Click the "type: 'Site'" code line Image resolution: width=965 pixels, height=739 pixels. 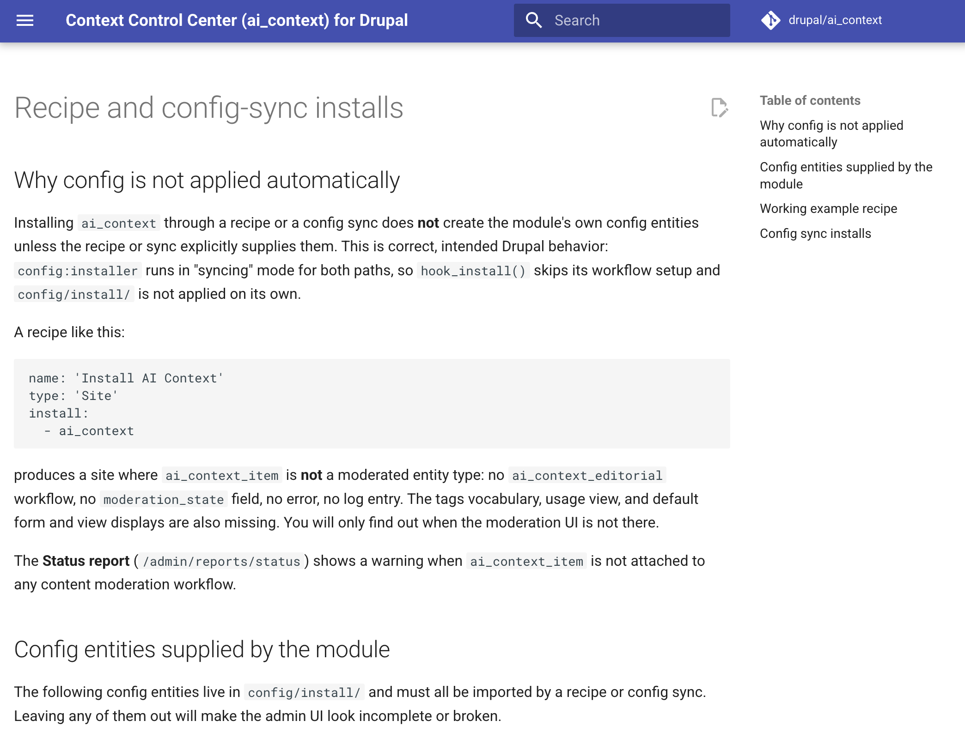click(73, 396)
